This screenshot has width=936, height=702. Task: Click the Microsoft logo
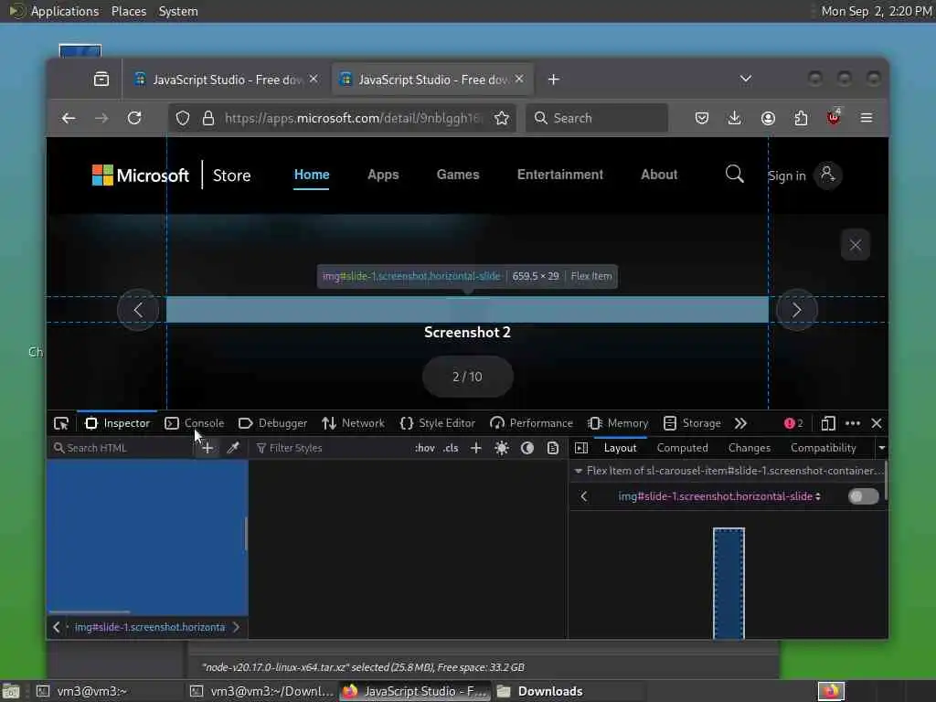(x=140, y=175)
